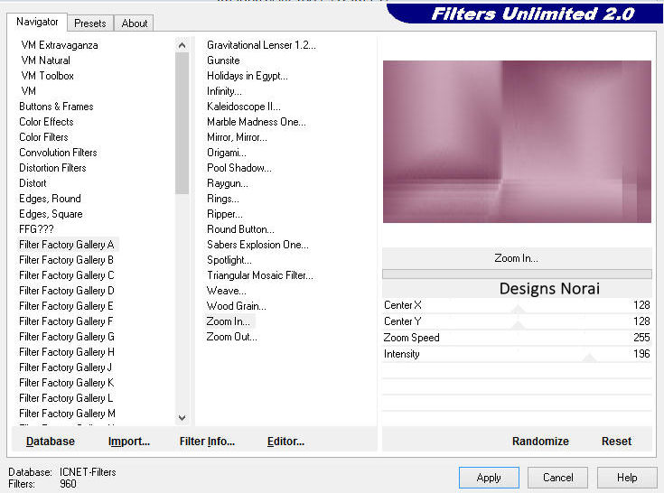Image resolution: width=664 pixels, height=493 pixels.
Task: Choose Pool Shadow... filter
Action: click(239, 168)
